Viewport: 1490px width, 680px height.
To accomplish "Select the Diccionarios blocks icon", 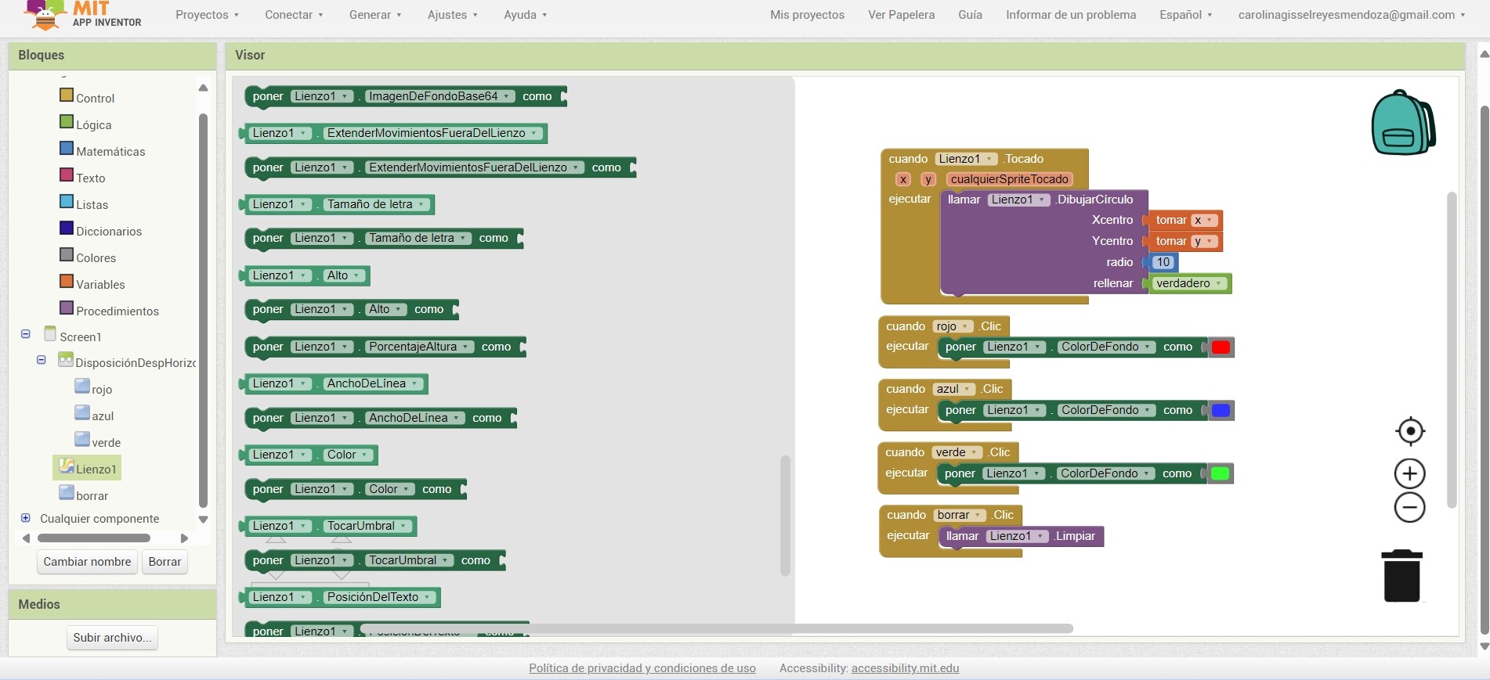I will (67, 228).
